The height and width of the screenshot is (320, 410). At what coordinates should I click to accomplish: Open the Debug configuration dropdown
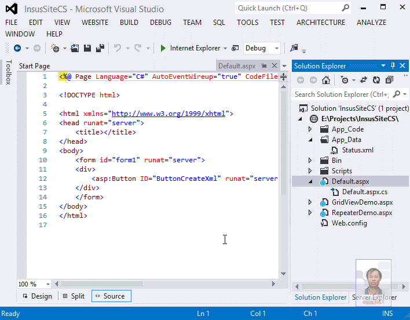pos(277,48)
